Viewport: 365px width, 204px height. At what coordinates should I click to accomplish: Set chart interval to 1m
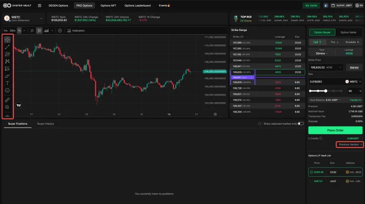pyautogui.click(x=5, y=31)
